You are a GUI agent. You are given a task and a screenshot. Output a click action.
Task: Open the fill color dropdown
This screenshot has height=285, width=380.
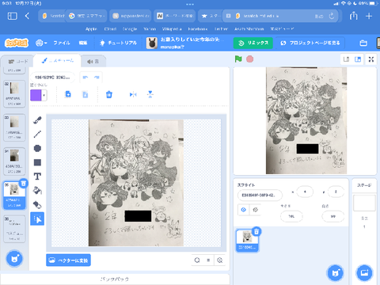[x=44, y=95]
